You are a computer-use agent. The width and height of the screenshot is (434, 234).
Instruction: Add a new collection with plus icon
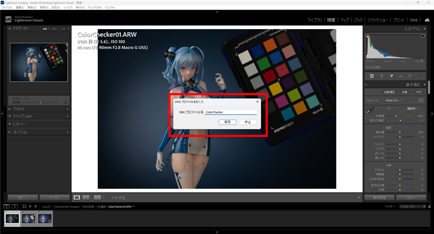click(x=68, y=132)
